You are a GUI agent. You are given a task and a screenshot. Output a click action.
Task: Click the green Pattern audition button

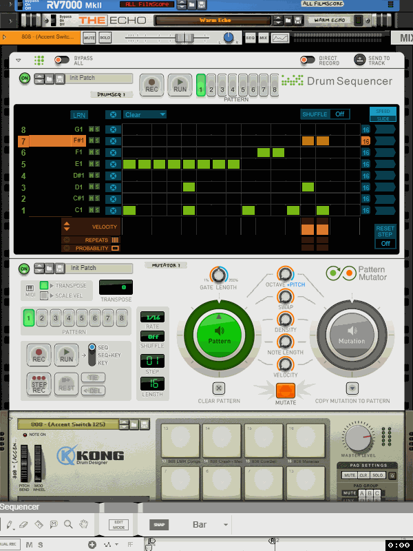219,335
